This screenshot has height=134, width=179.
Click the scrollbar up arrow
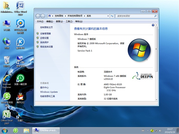point(157,25)
